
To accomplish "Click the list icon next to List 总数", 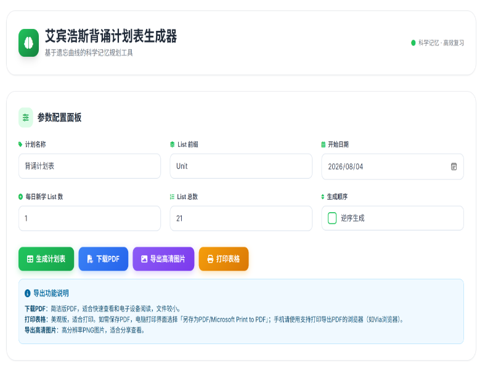I will click(x=172, y=197).
